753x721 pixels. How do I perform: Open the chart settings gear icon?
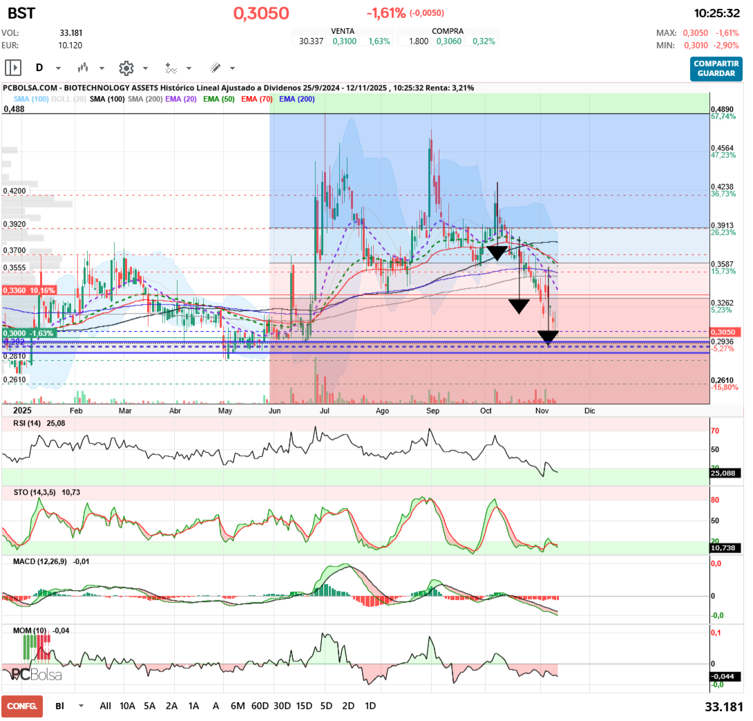pos(125,67)
